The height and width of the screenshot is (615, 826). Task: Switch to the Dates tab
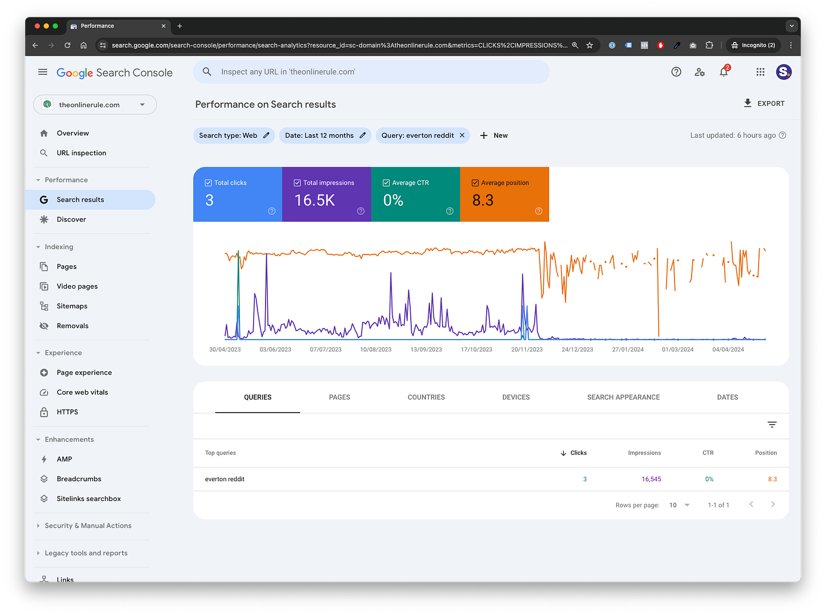[x=727, y=397]
